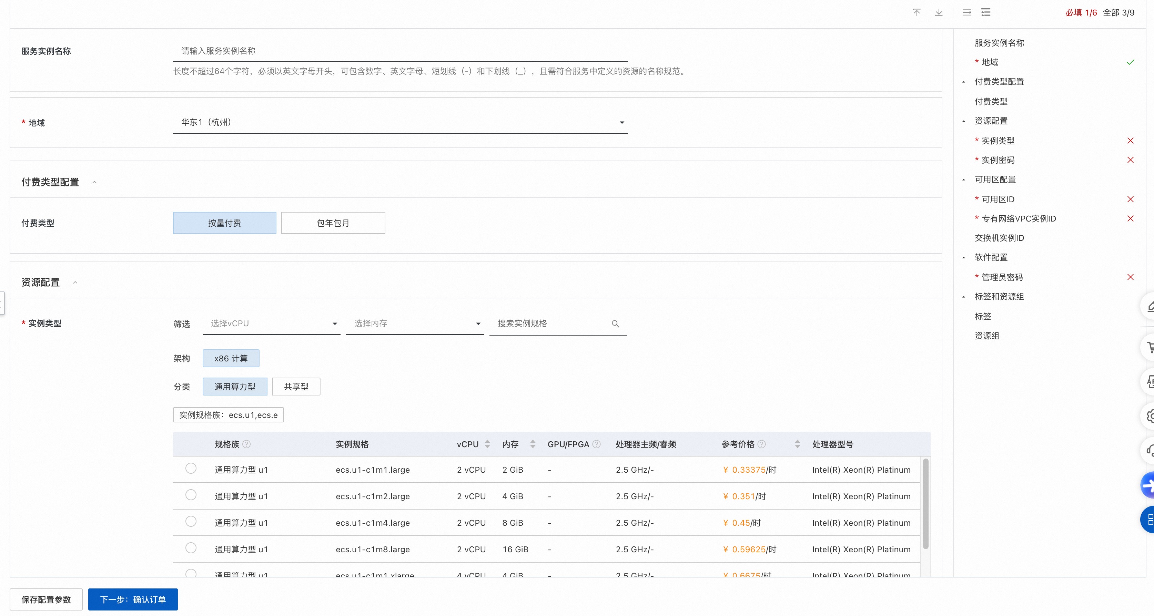Click the 服务实例名称 input field
This screenshot has width=1154, height=616.
point(399,51)
